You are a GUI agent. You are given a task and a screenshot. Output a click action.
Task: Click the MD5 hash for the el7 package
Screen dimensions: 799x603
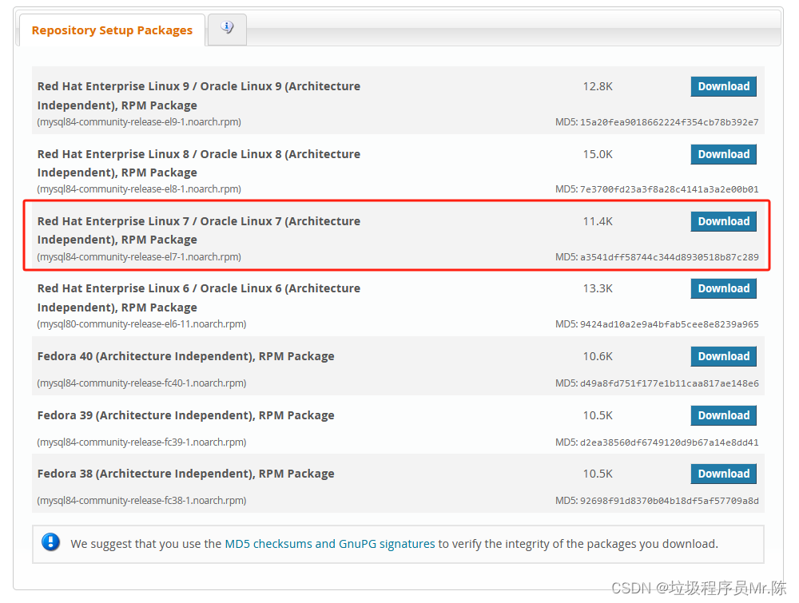pos(669,257)
